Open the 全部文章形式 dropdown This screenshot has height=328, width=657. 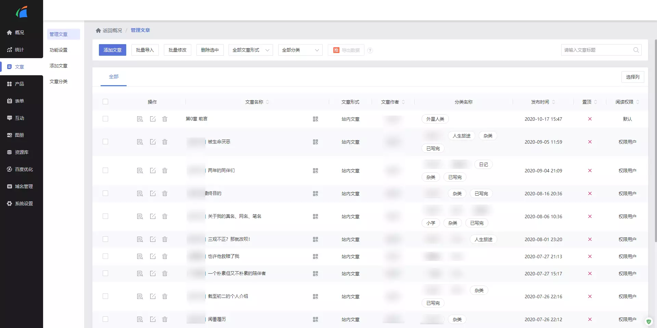click(250, 50)
